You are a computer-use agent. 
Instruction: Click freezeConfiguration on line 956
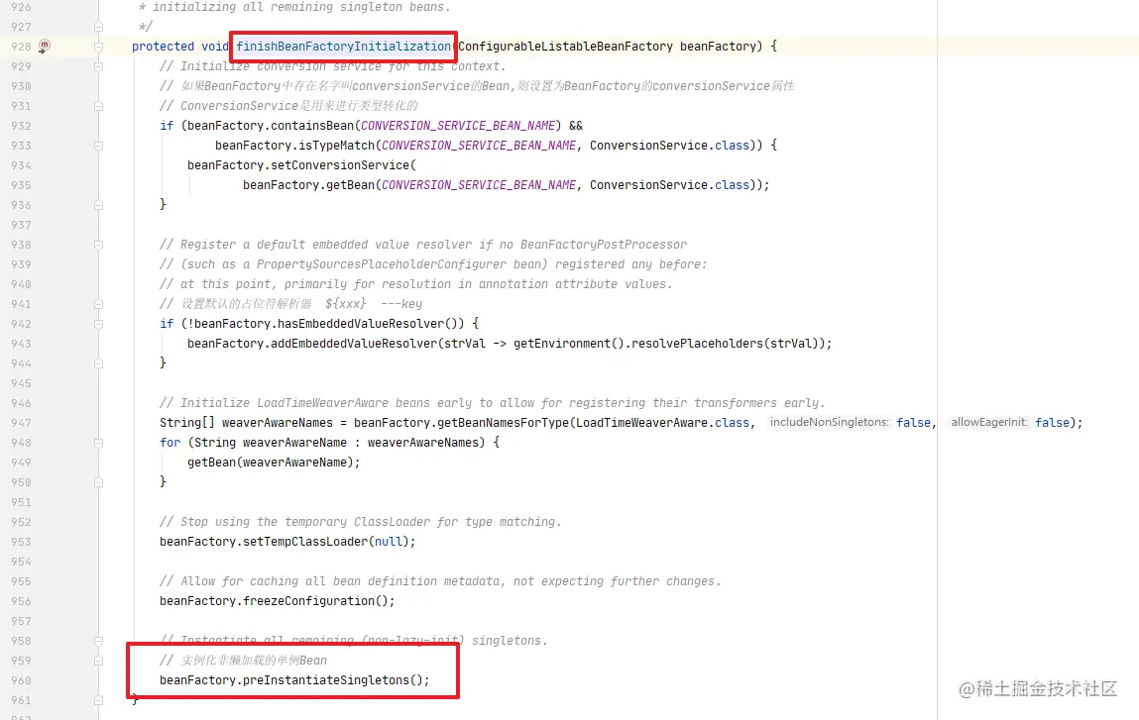(308, 601)
